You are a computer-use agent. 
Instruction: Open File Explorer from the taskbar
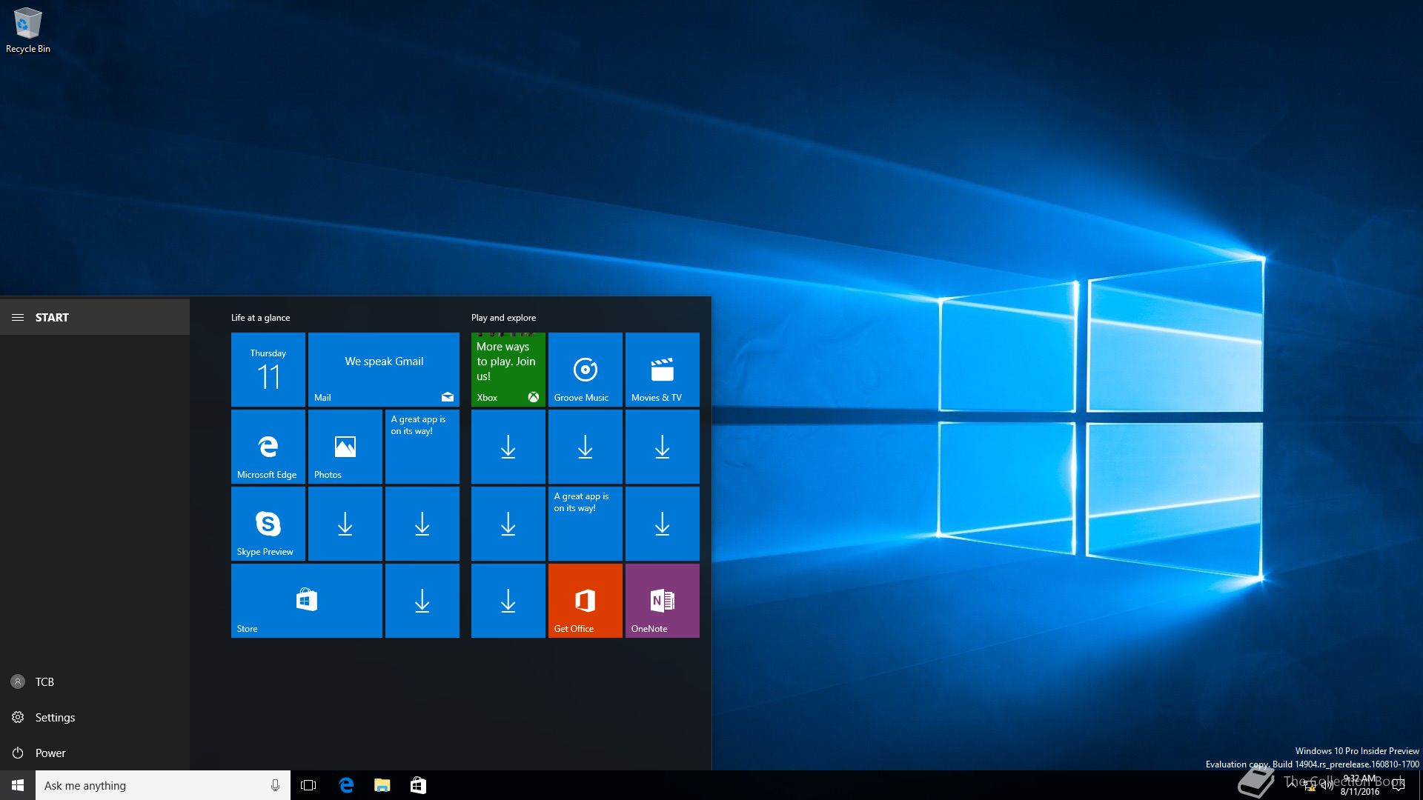point(382,785)
